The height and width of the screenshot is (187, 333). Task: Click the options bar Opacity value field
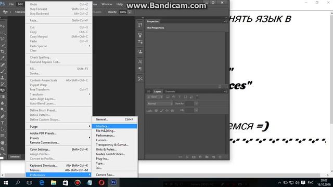point(123,12)
